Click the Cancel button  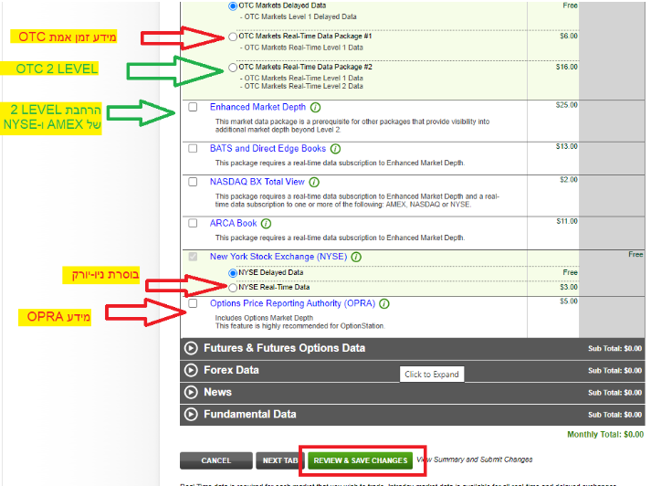pyautogui.click(x=215, y=460)
